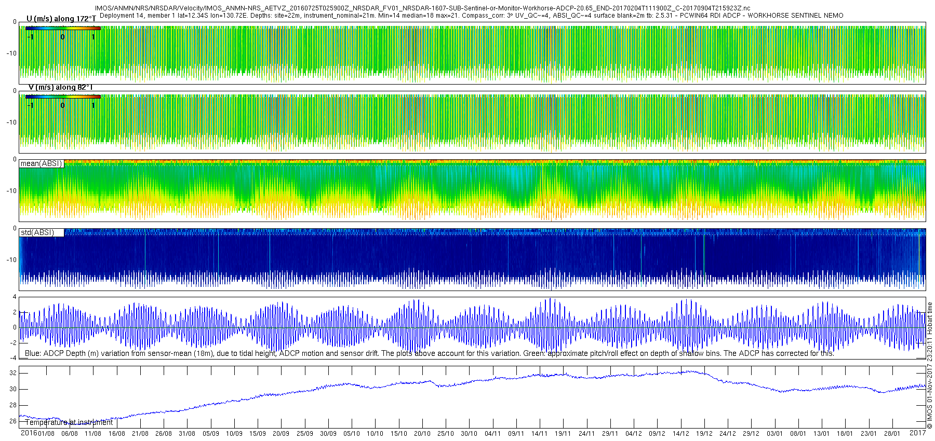Click the 'Temperature at instrument' label
Screen dimensions: 935x441
coord(69,422)
